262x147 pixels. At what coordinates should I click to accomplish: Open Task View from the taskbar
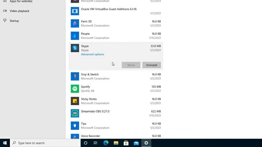click(95, 143)
